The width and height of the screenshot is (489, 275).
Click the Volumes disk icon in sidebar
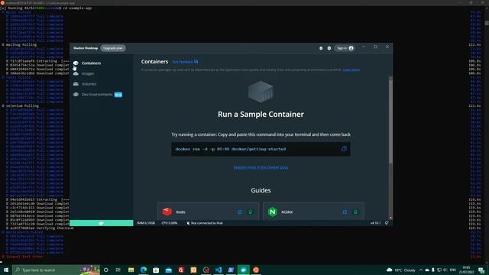pos(76,84)
